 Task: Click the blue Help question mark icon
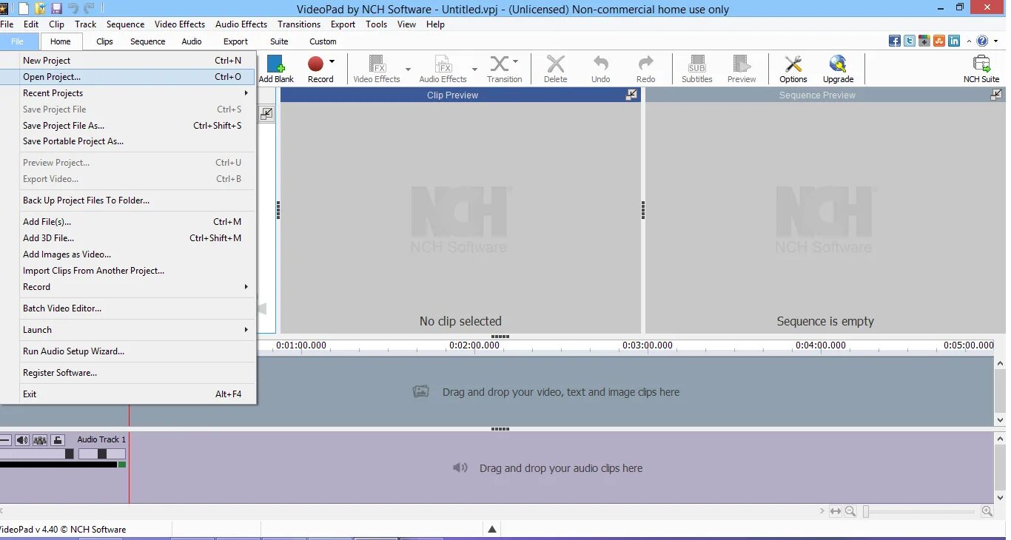click(982, 41)
